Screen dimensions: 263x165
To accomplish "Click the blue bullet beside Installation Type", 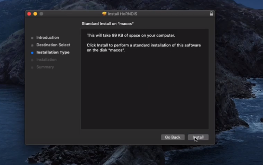I will point(32,53).
